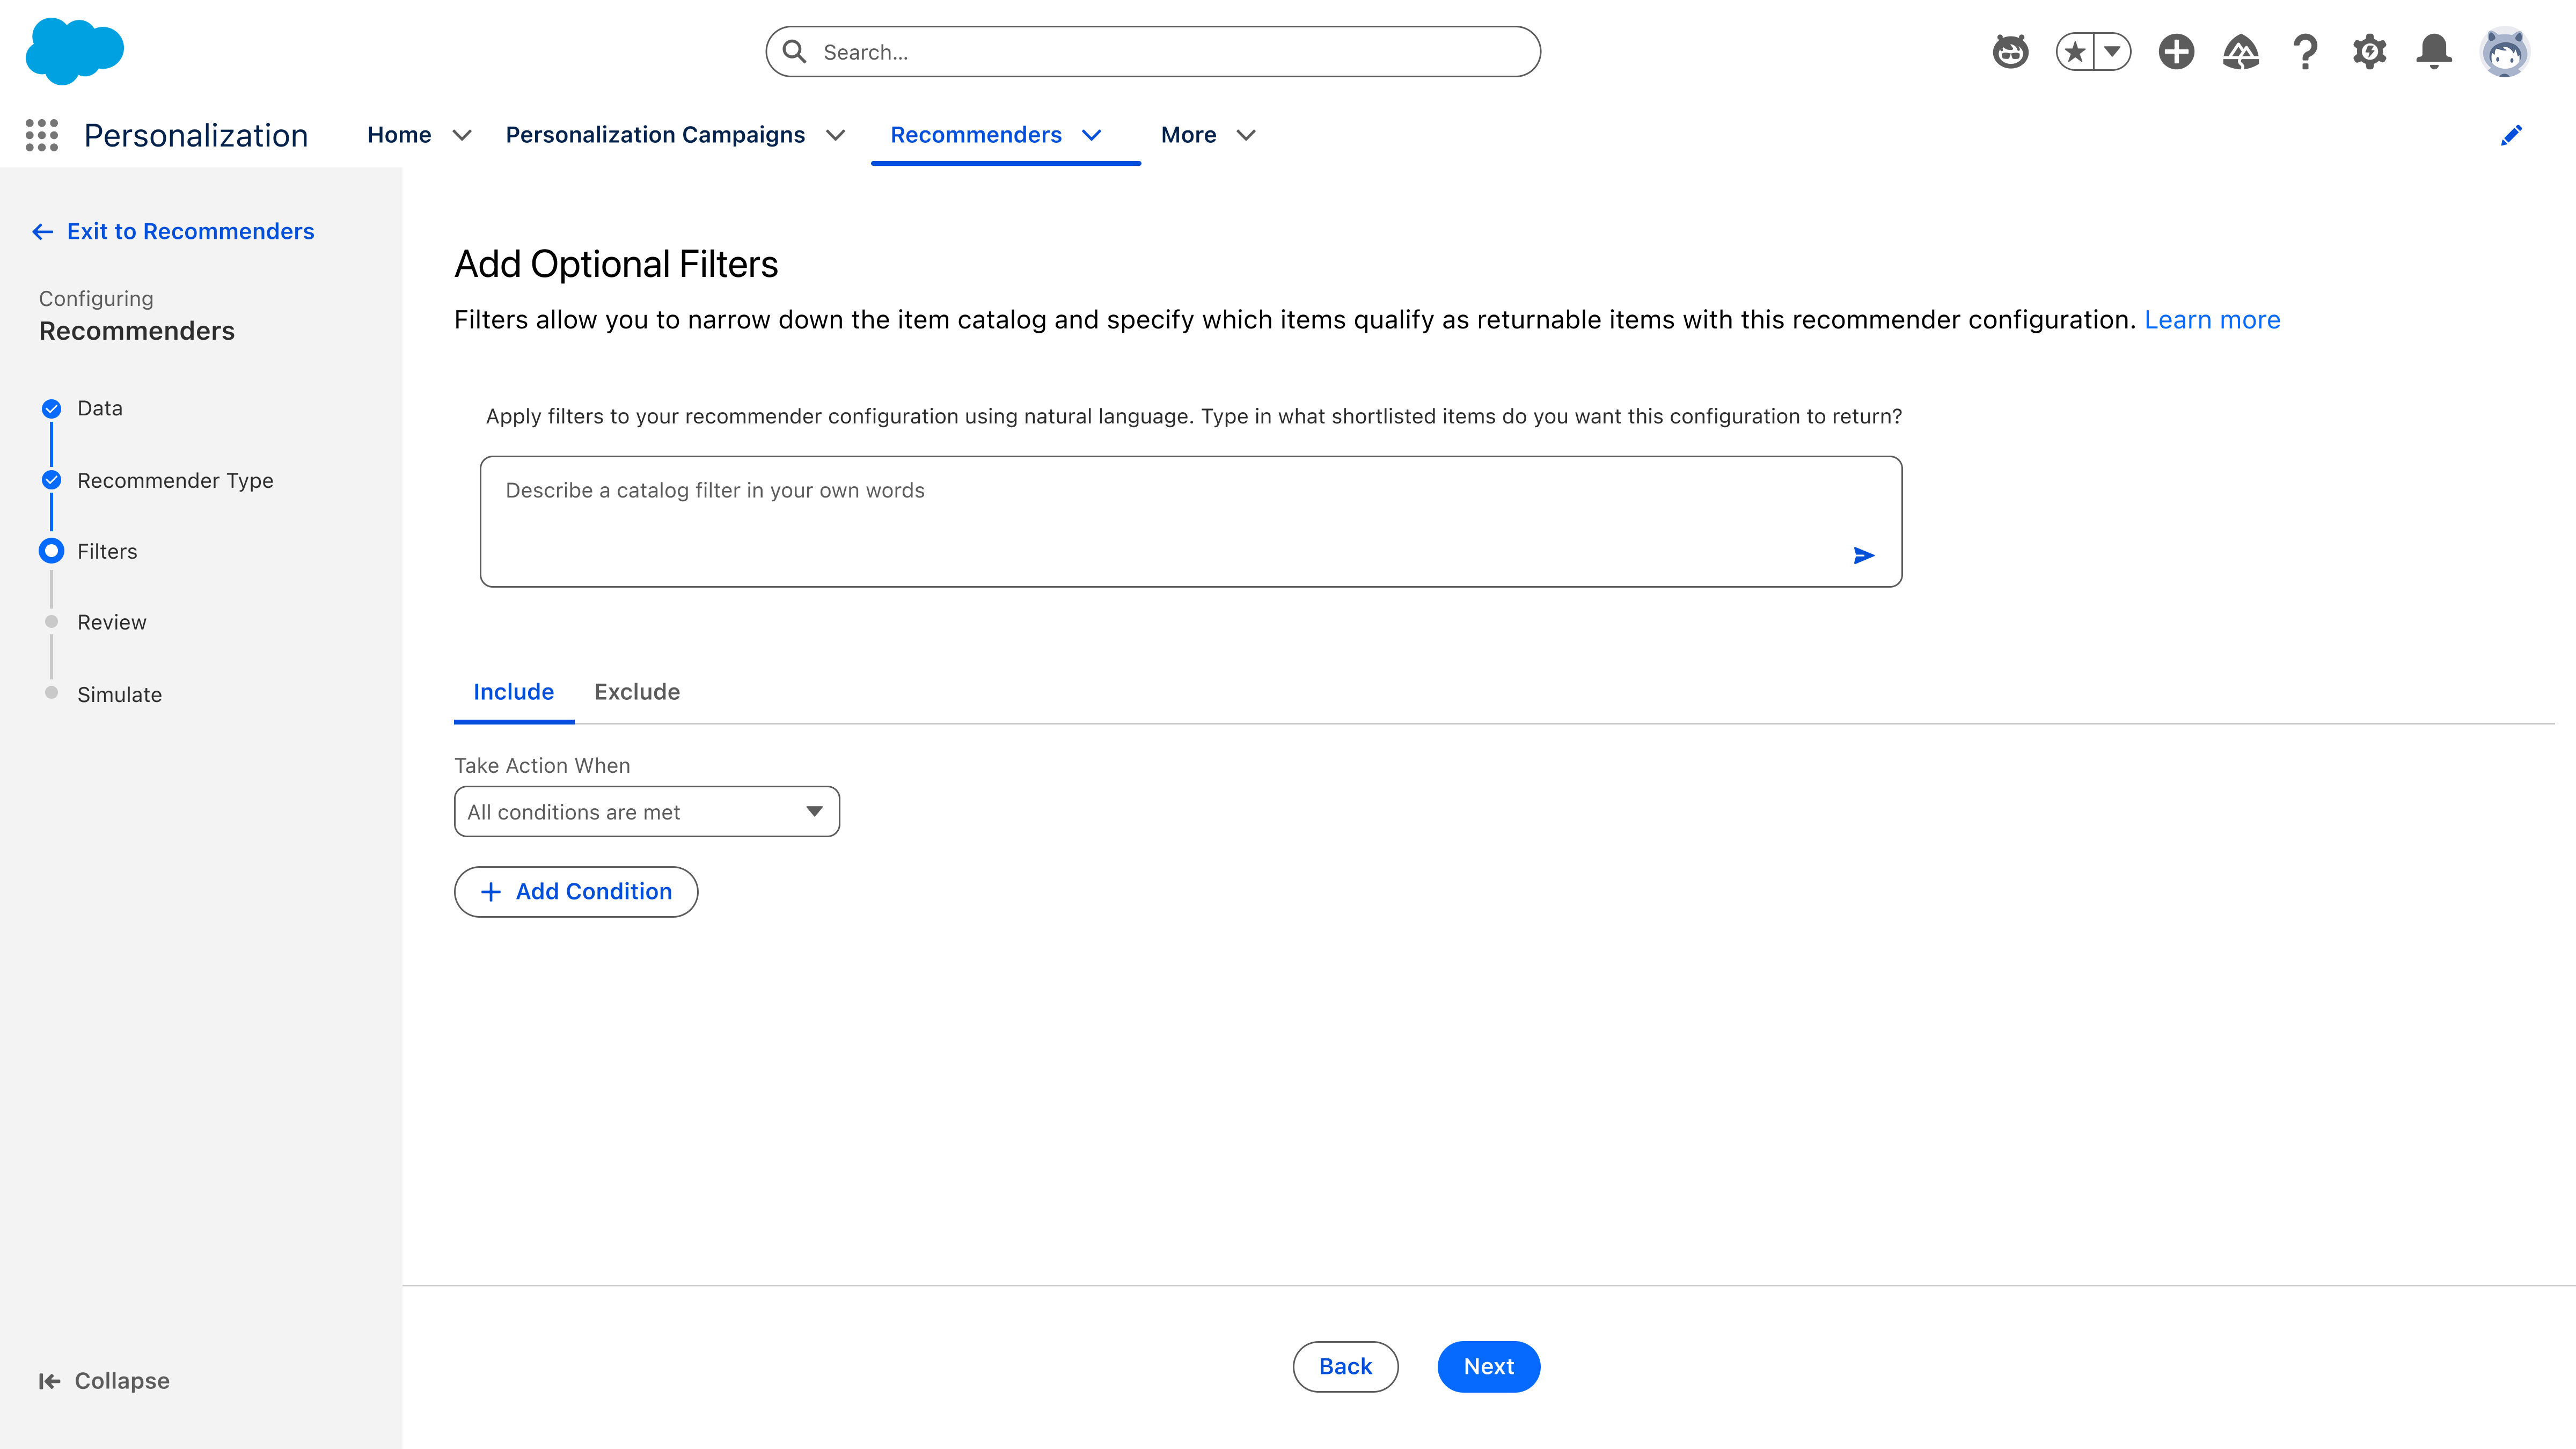Click the Filters current step circle
Viewport: 2576px width, 1449px height.
pos(51,551)
